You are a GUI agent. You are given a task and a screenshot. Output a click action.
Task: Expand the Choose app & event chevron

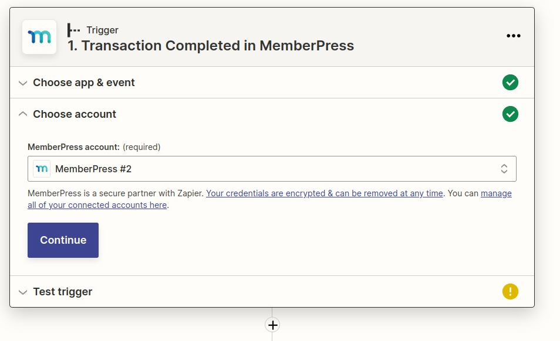(x=23, y=83)
